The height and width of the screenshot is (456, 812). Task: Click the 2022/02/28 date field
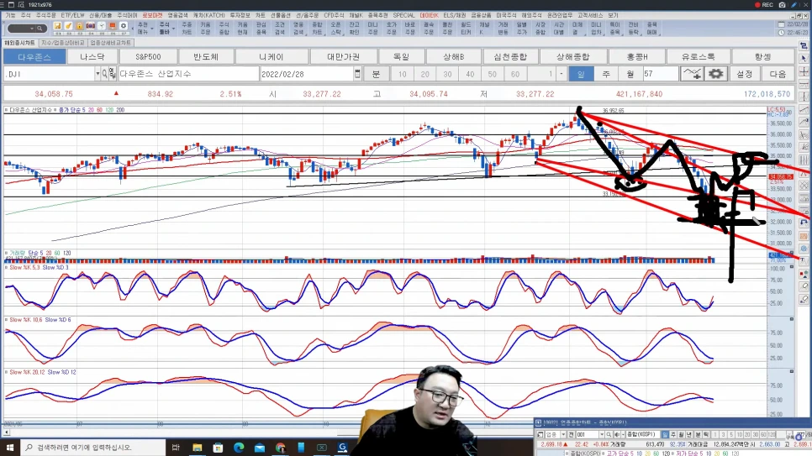click(307, 74)
